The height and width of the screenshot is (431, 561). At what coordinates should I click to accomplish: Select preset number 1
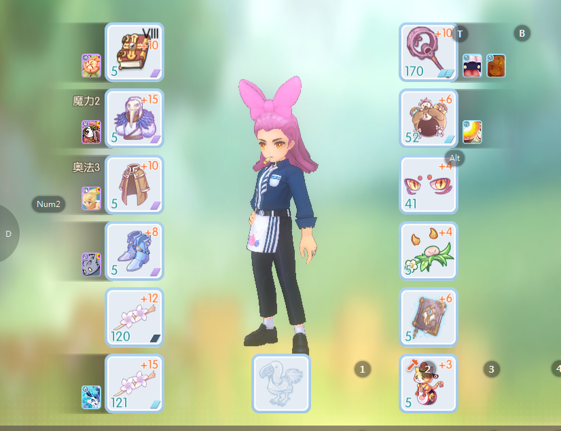(x=363, y=369)
